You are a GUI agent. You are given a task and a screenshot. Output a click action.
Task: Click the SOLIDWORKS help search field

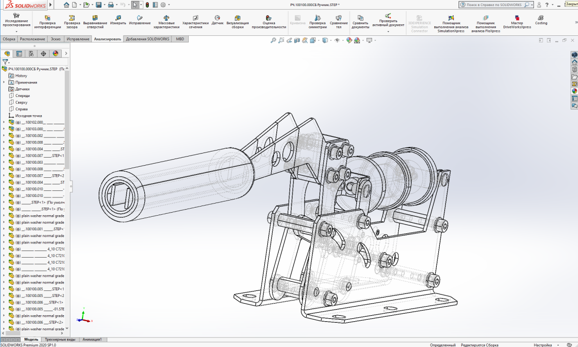[x=493, y=5]
